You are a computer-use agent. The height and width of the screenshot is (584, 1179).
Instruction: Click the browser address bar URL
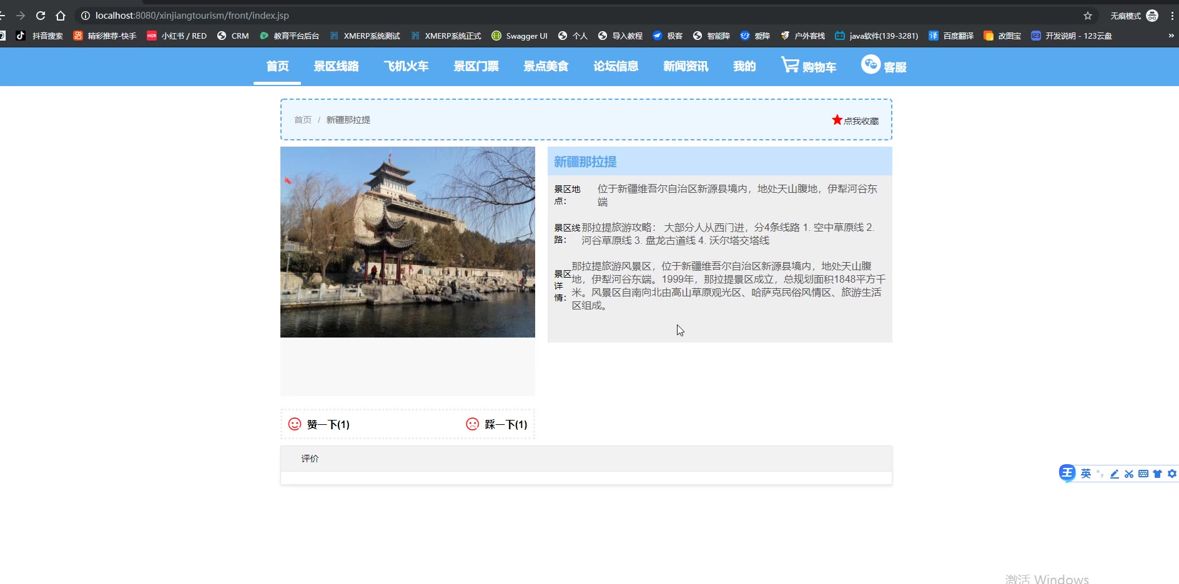point(192,16)
